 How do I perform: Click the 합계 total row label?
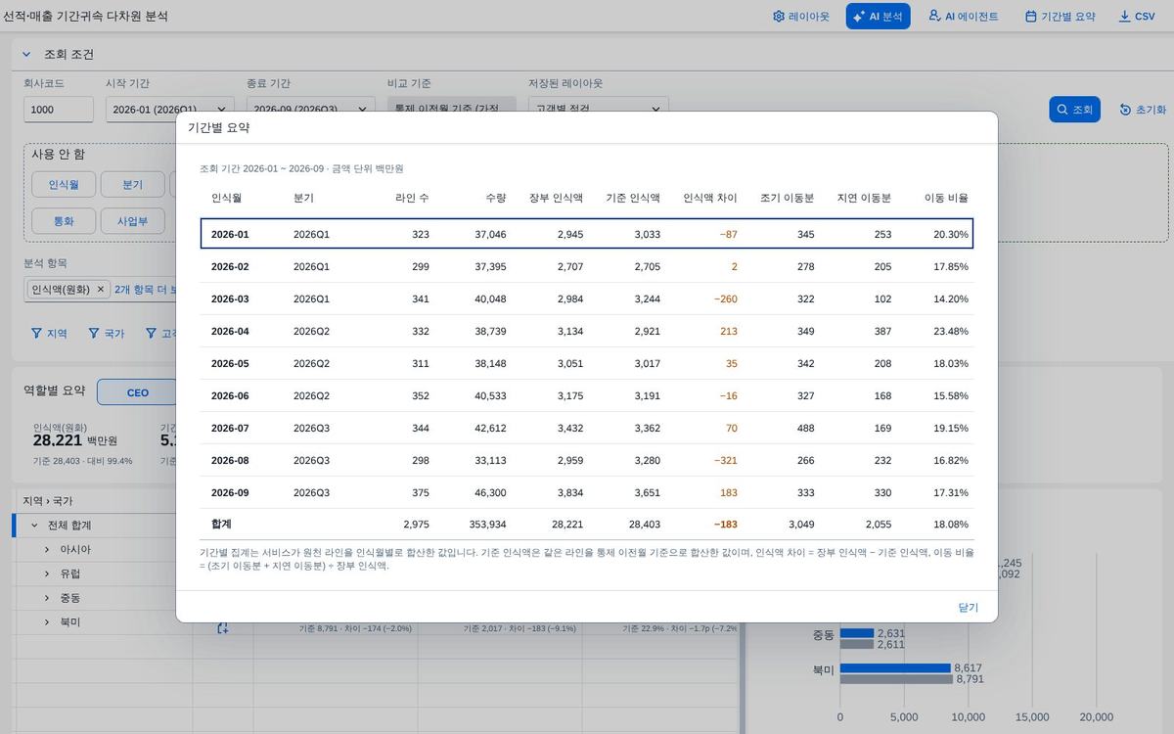(221, 525)
